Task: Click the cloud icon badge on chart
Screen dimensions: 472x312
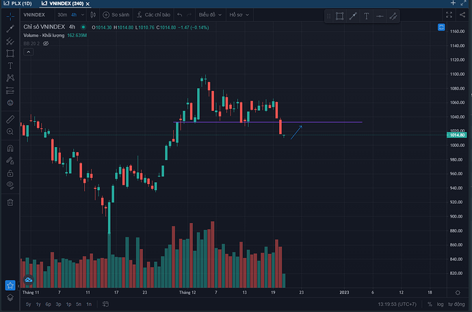Action: pos(29,280)
